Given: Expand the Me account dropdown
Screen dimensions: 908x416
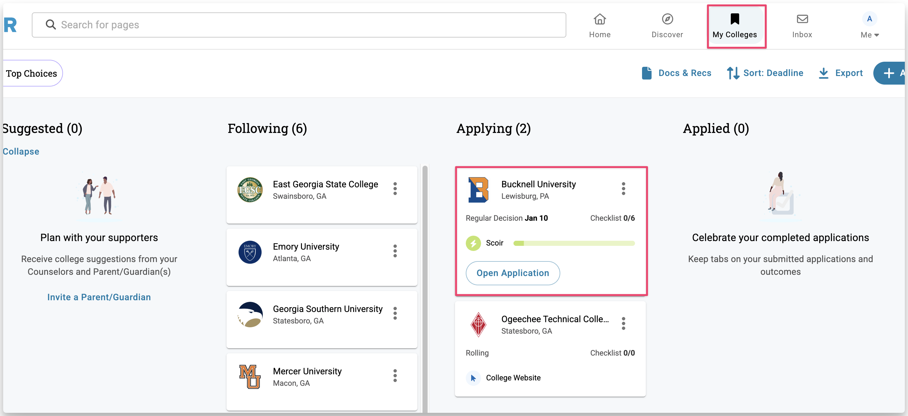Looking at the screenshot, I should coord(869,35).
